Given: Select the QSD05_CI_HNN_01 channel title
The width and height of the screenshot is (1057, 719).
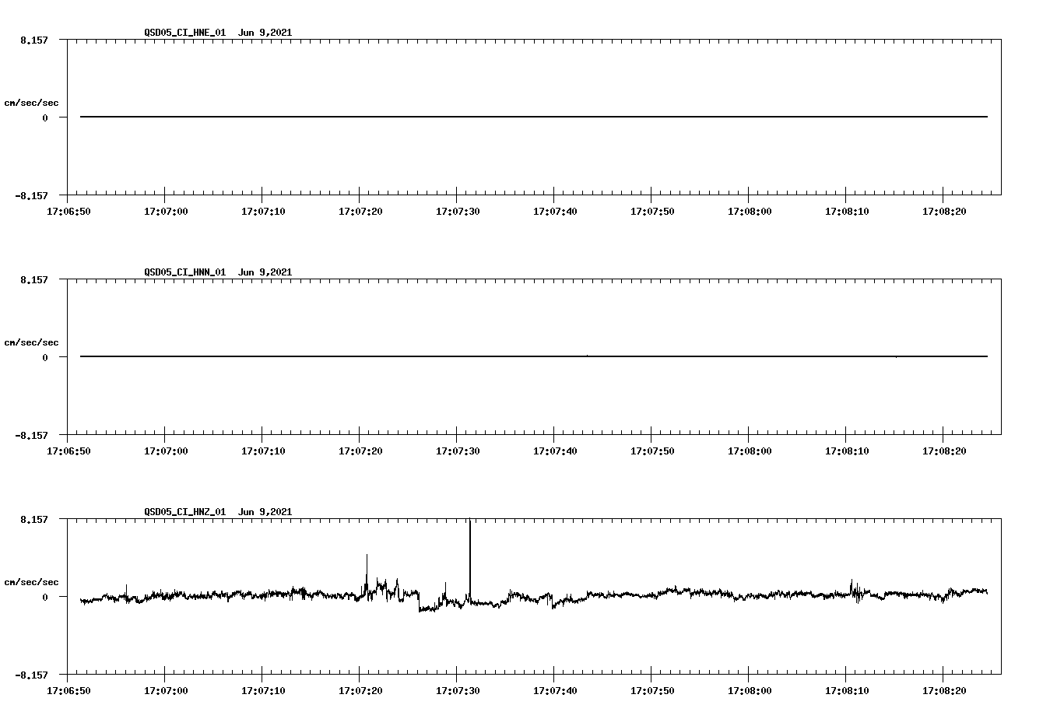Looking at the screenshot, I should (x=185, y=272).
